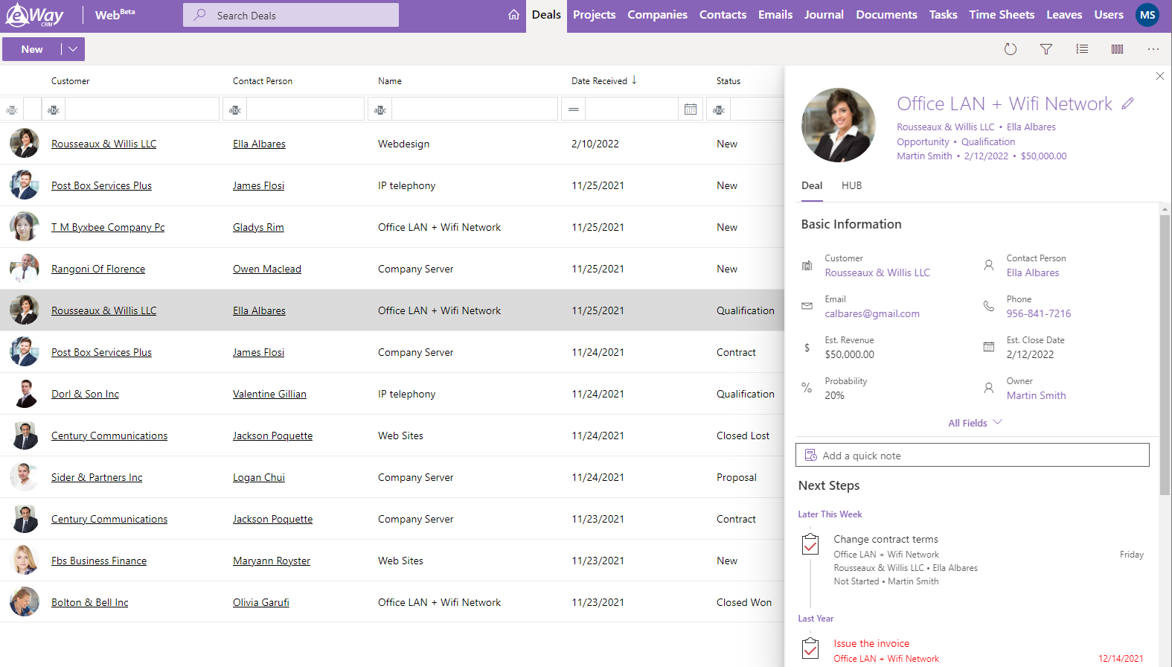Close the deal preview panel
The width and height of the screenshot is (1172, 667).
pyautogui.click(x=1159, y=76)
